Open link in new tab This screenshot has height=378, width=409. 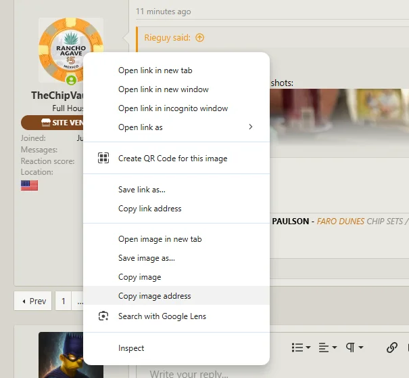(x=176, y=70)
